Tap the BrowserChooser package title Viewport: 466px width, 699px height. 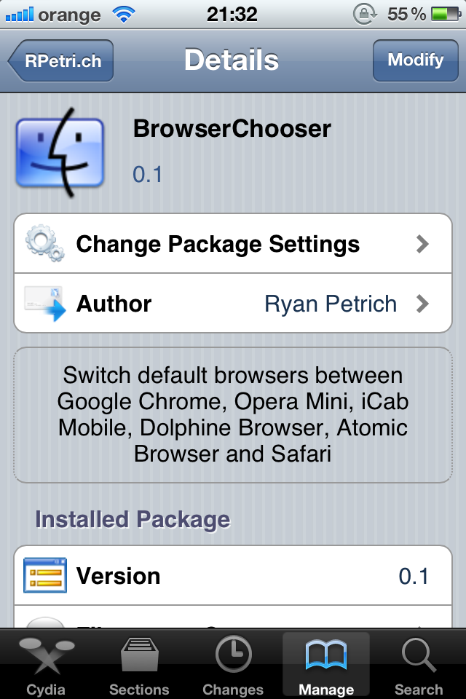point(232,129)
